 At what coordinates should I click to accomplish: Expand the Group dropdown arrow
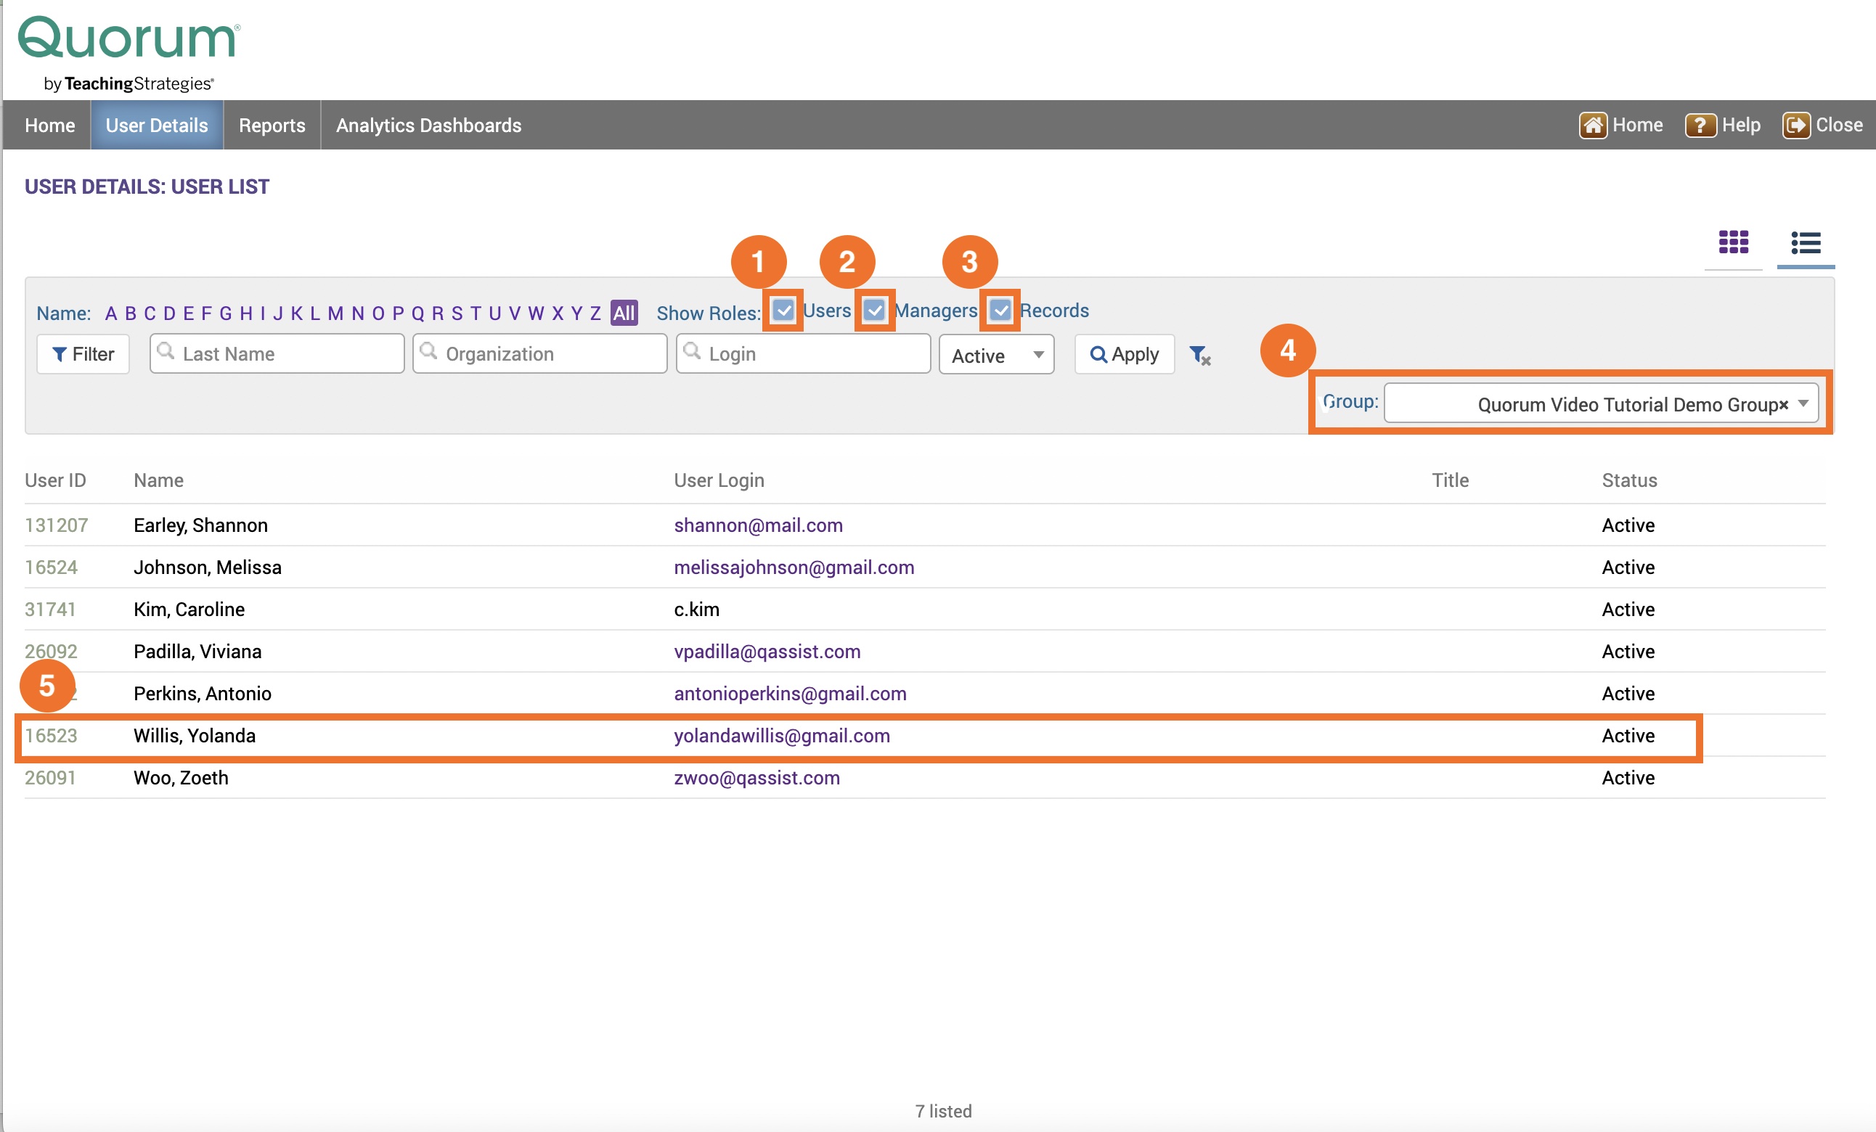[1803, 404]
